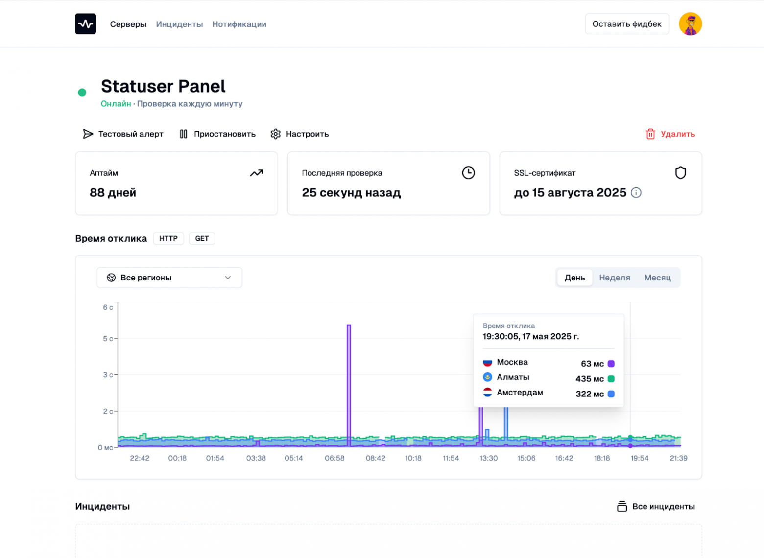Screen dimensions: 764x558
Task: Send a Тестовый алерт
Action: coord(123,134)
